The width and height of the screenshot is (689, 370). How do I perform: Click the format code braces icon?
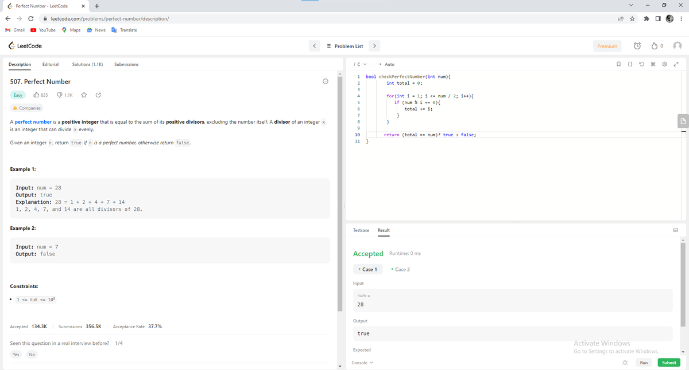pyautogui.click(x=630, y=64)
